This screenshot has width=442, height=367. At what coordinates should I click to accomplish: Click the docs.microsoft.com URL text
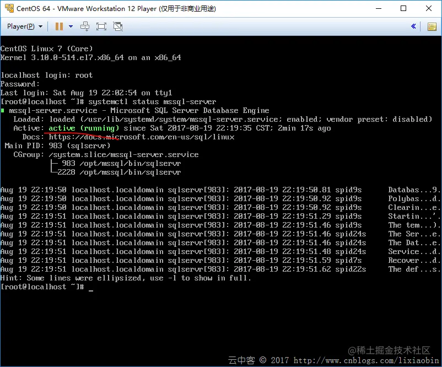click(142, 137)
